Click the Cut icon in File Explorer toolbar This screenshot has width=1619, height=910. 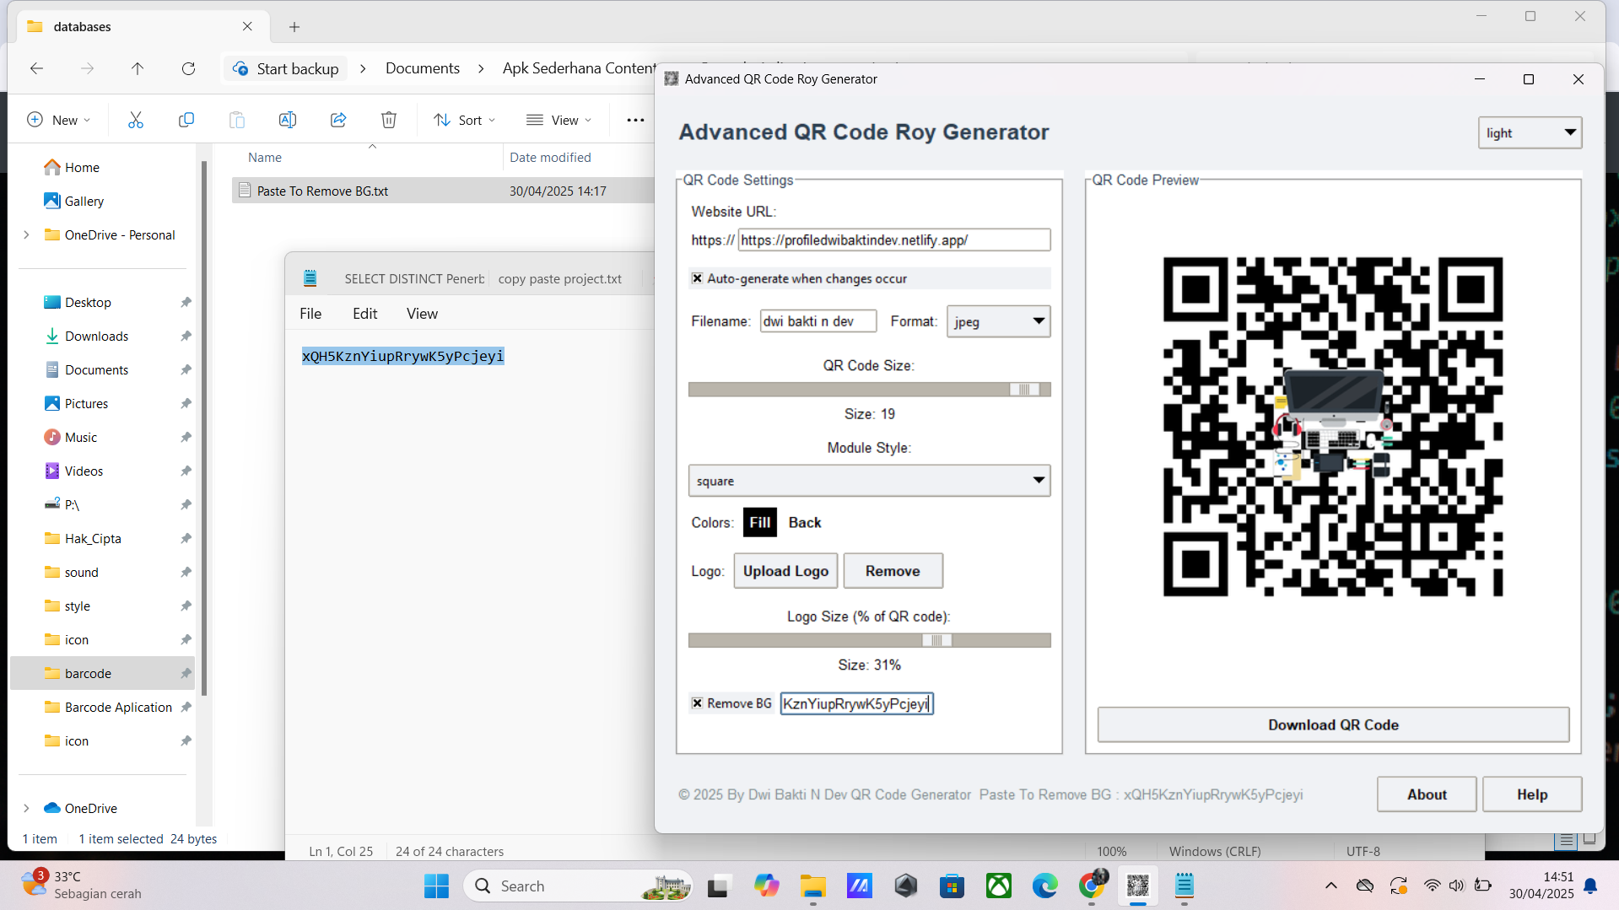pos(136,121)
